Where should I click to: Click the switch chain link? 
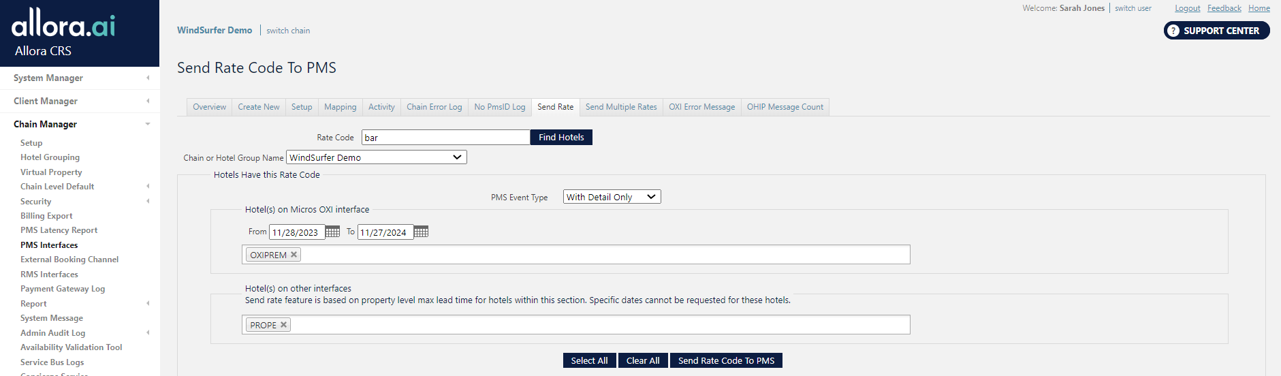[288, 31]
